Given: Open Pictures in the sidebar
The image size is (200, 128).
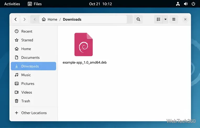Looking at the screenshot, I should tap(34, 84).
